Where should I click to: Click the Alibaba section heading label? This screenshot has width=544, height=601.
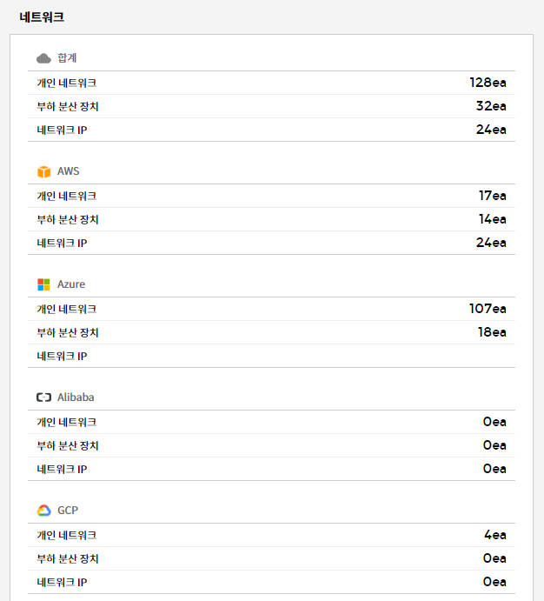76,397
